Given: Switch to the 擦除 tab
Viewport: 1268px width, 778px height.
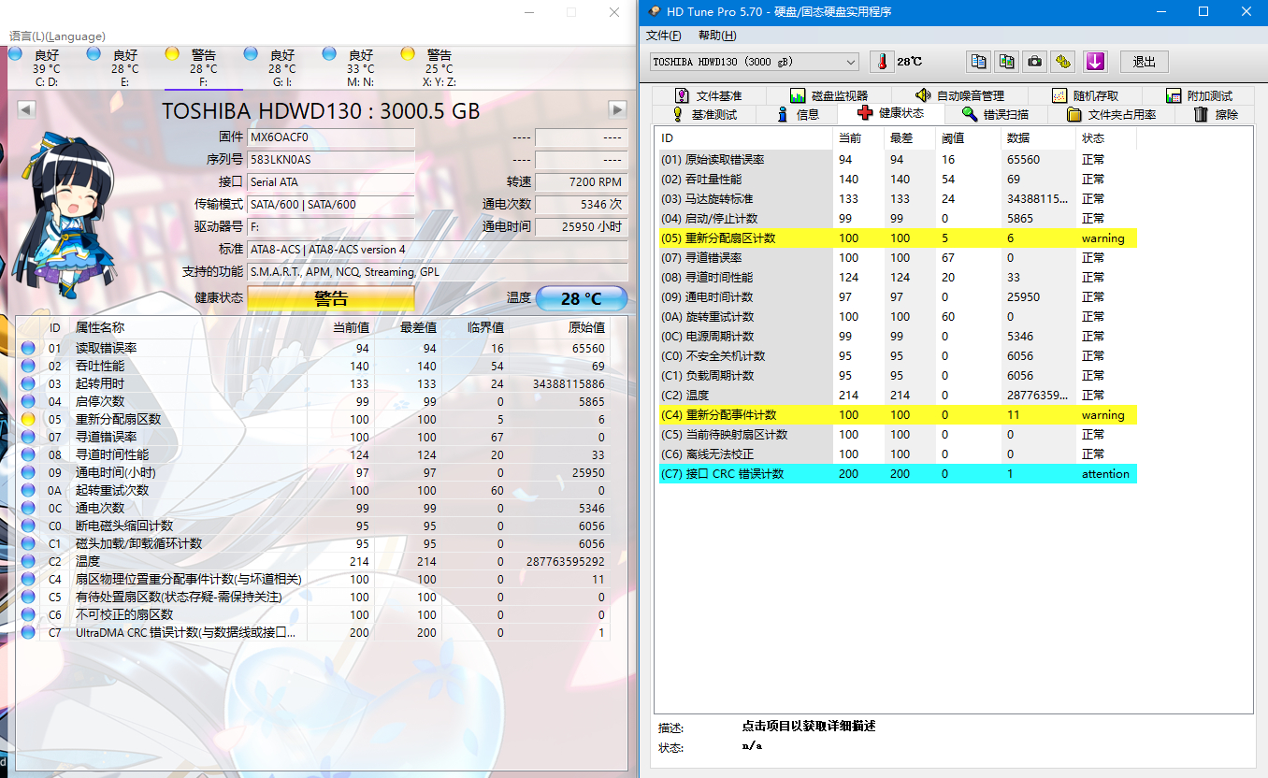Looking at the screenshot, I should pyautogui.click(x=1217, y=114).
